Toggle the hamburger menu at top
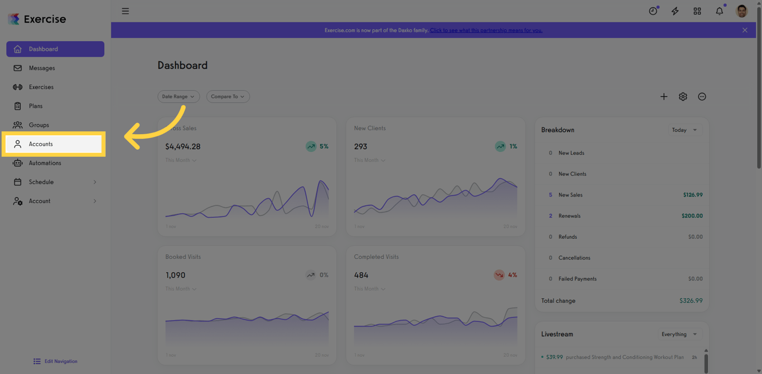 [125, 11]
